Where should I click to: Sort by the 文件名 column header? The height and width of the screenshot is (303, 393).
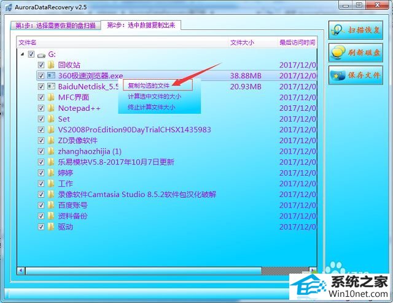point(123,42)
